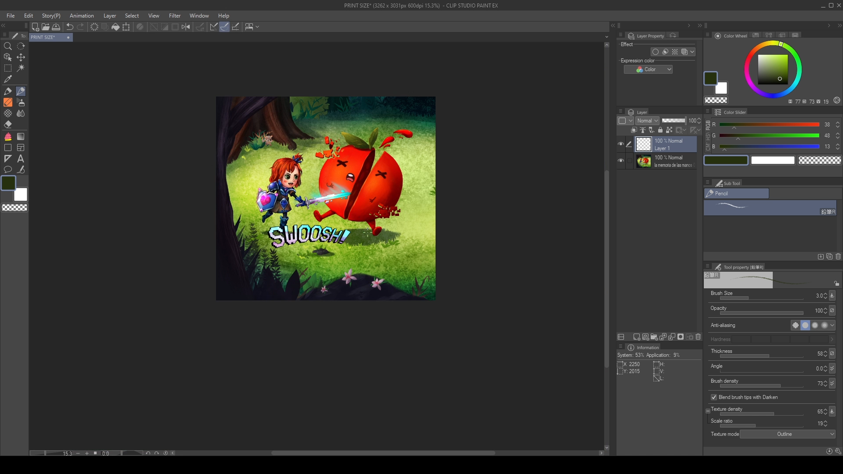Screen dimensions: 843x474
Task: Select the Eyedropper tool
Action: [x=7, y=79]
